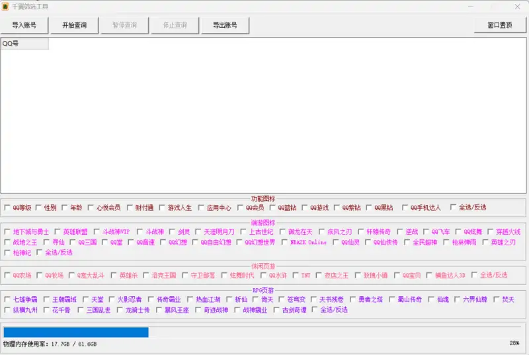
Task: Tick the 热血江湖 checkbox
Action: (190, 299)
